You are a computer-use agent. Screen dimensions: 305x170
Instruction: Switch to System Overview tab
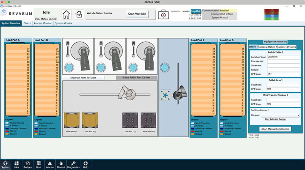click(11, 23)
